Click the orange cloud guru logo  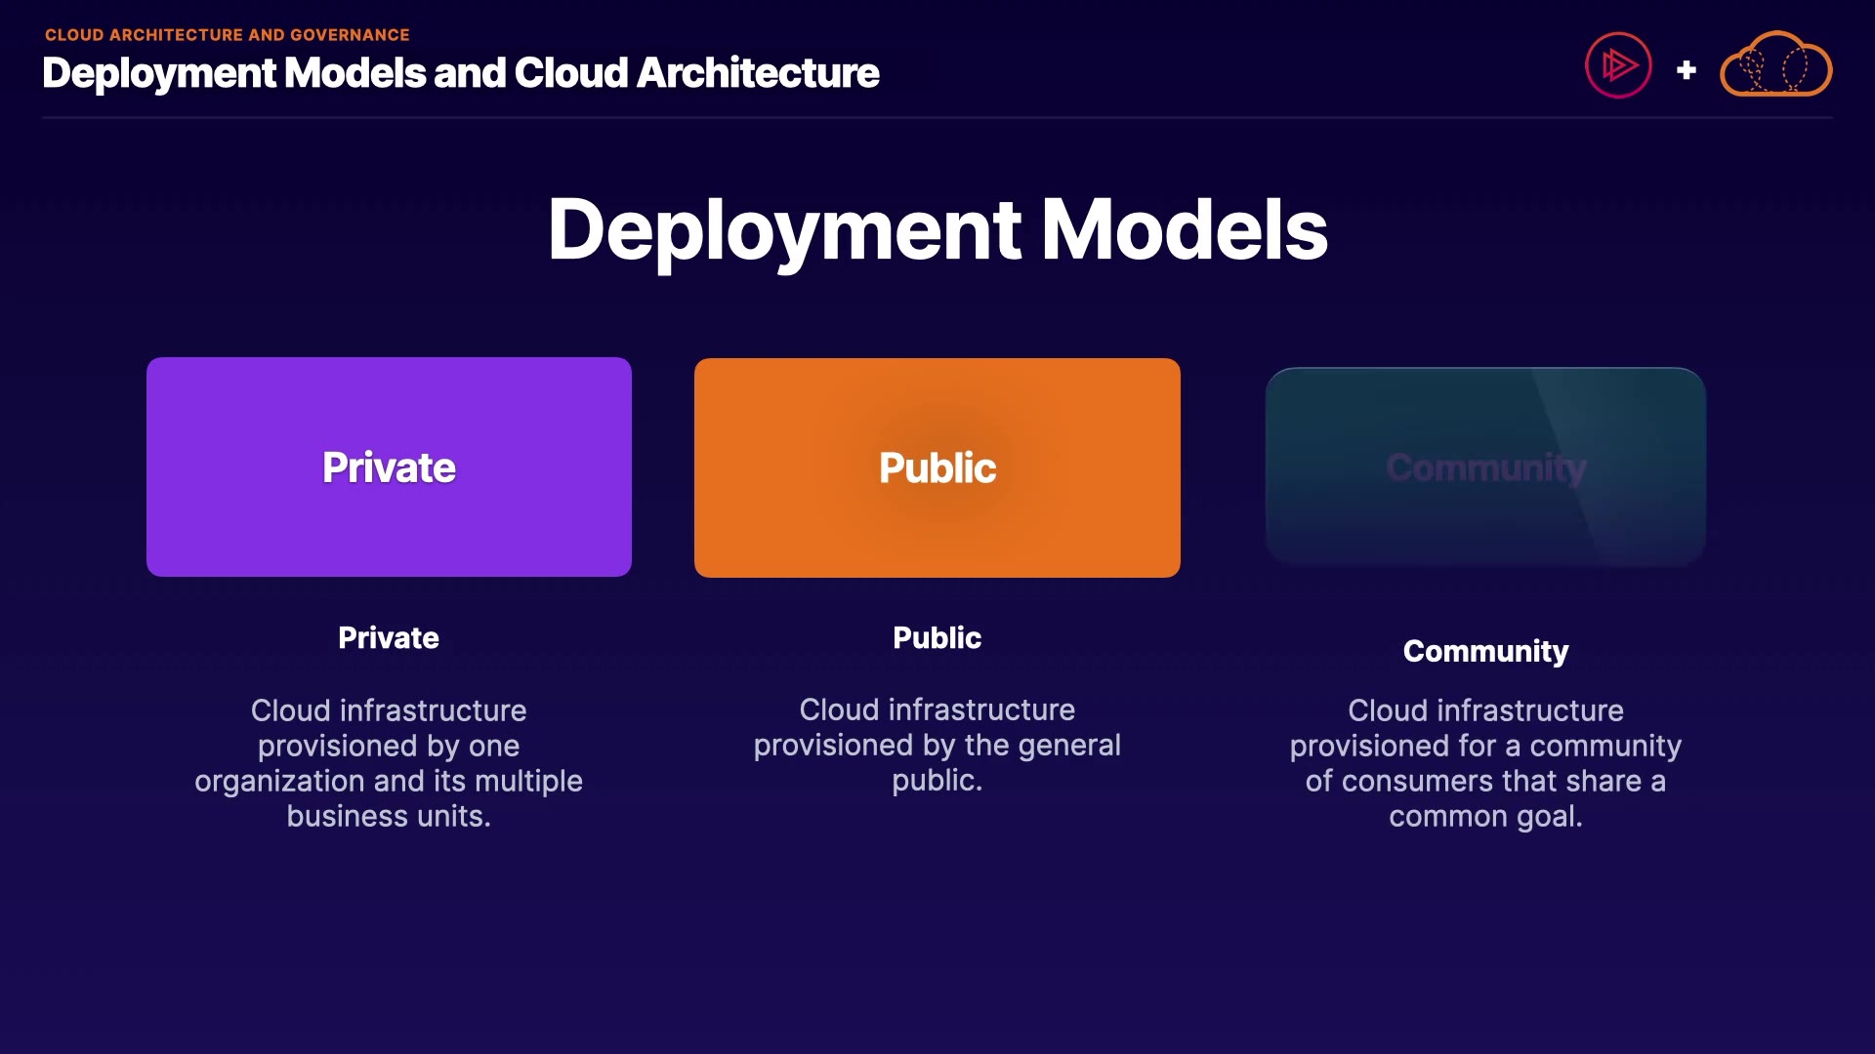click(1775, 65)
